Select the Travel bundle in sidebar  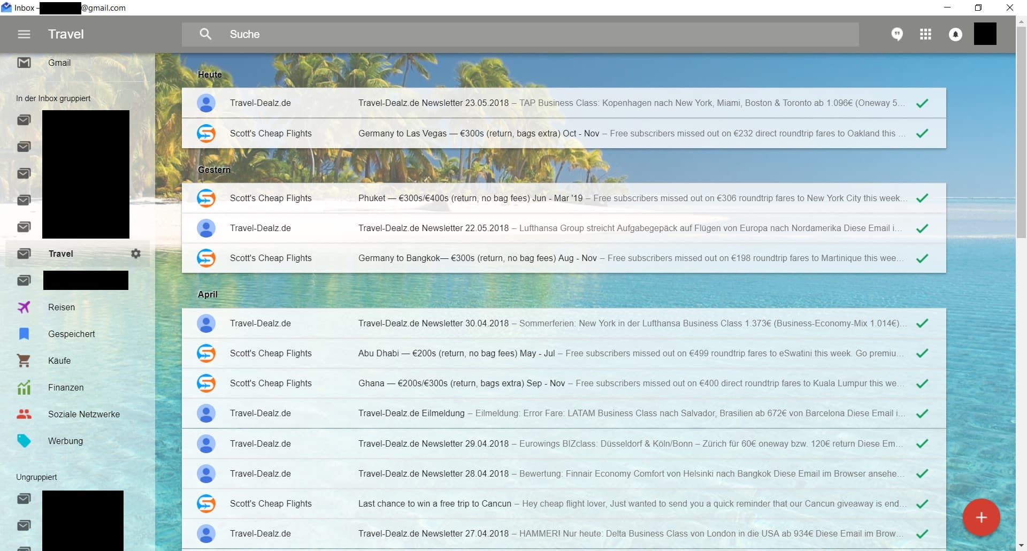78,254
